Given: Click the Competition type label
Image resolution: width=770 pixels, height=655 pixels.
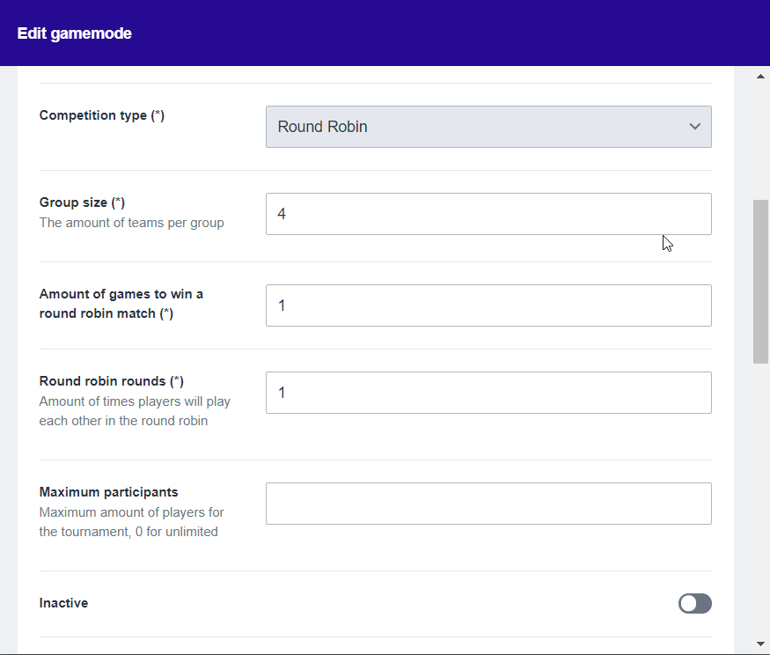Looking at the screenshot, I should [x=101, y=115].
